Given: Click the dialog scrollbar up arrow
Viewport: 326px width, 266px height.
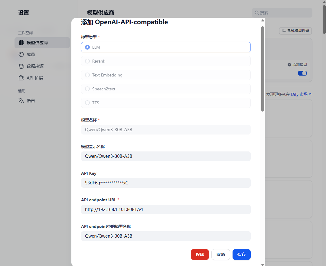Looking at the screenshot, I should tap(262, 20).
